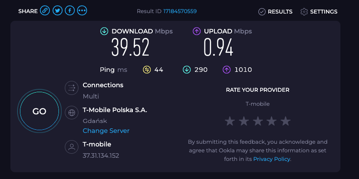Open SETTINGS from the top bar

pyautogui.click(x=319, y=12)
